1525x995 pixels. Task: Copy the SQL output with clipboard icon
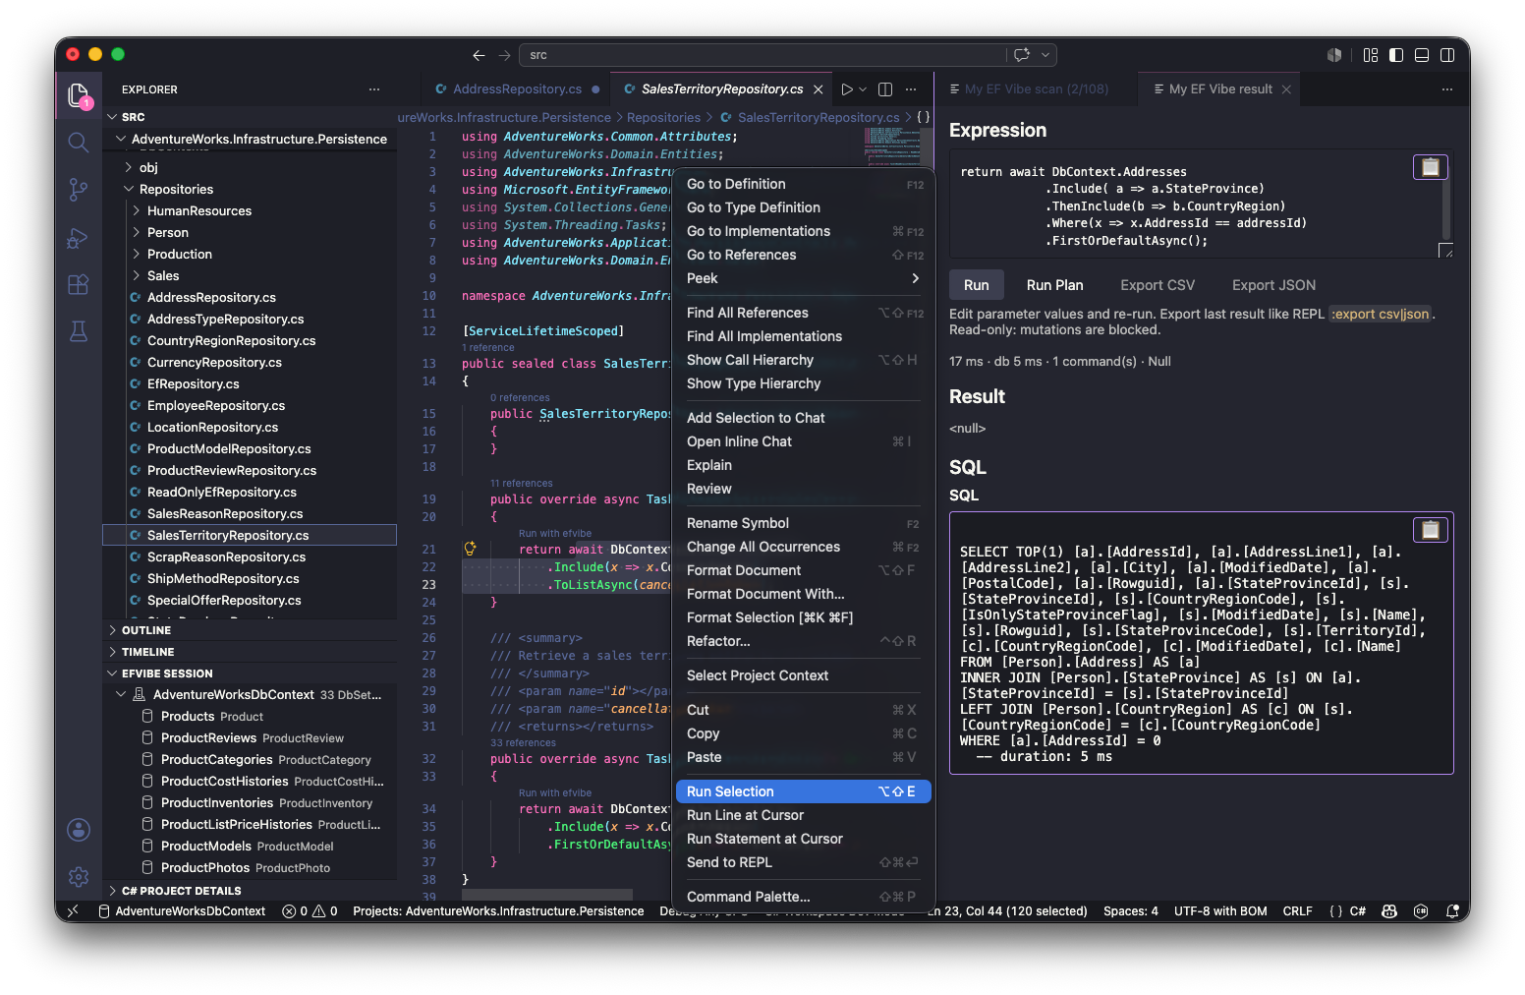(1431, 530)
